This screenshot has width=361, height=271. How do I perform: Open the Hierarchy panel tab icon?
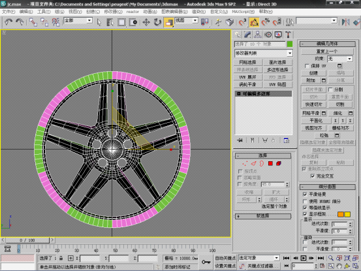tap(257, 35)
